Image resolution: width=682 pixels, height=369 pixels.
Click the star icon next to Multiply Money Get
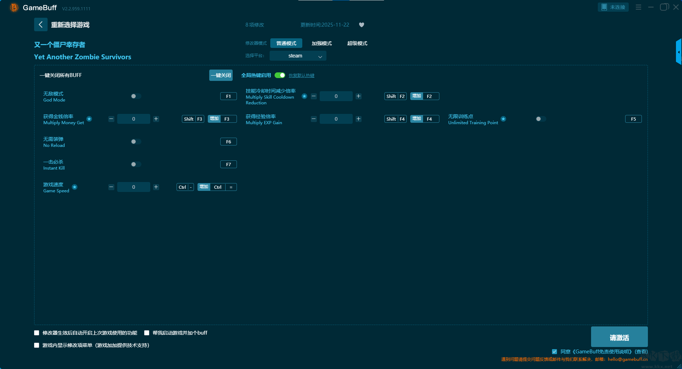tap(89, 119)
